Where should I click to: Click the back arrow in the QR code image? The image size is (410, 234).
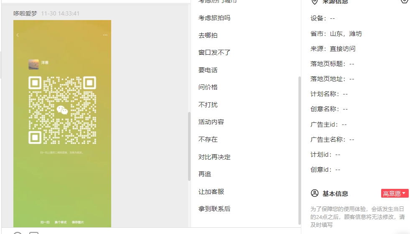[18, 35]
